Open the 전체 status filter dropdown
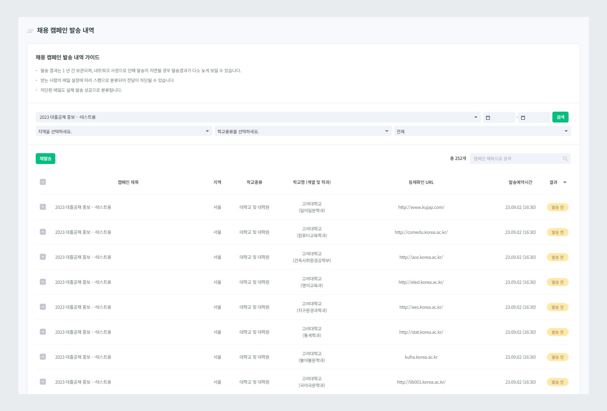This screenshot has height=411, width=607. 483,131
